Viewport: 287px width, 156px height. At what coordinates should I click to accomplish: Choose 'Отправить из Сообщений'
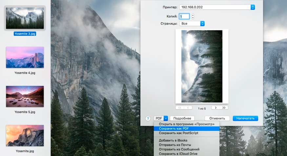pos(187,149)
